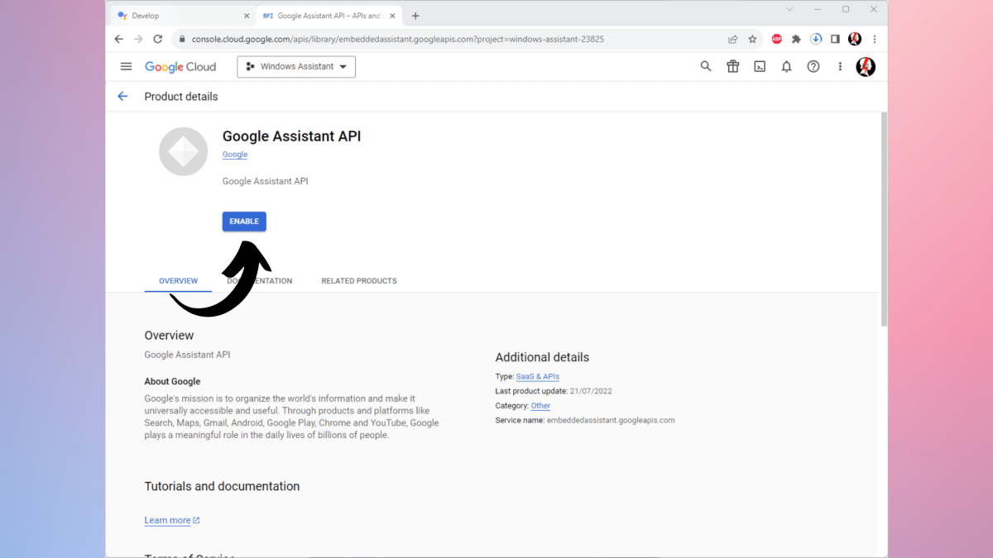993x558 pixels.
Task: Open the Google publisher link
Action: (x=235, y=155)
